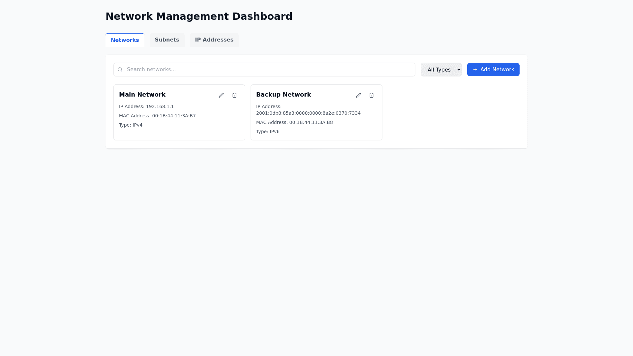Click the Backup Network IPv6 address text
This screenshot has width=633, height=356.
(308, 113)
